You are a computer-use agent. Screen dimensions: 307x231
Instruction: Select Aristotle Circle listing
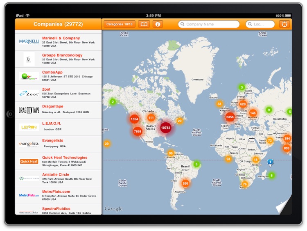pos(59,178)
